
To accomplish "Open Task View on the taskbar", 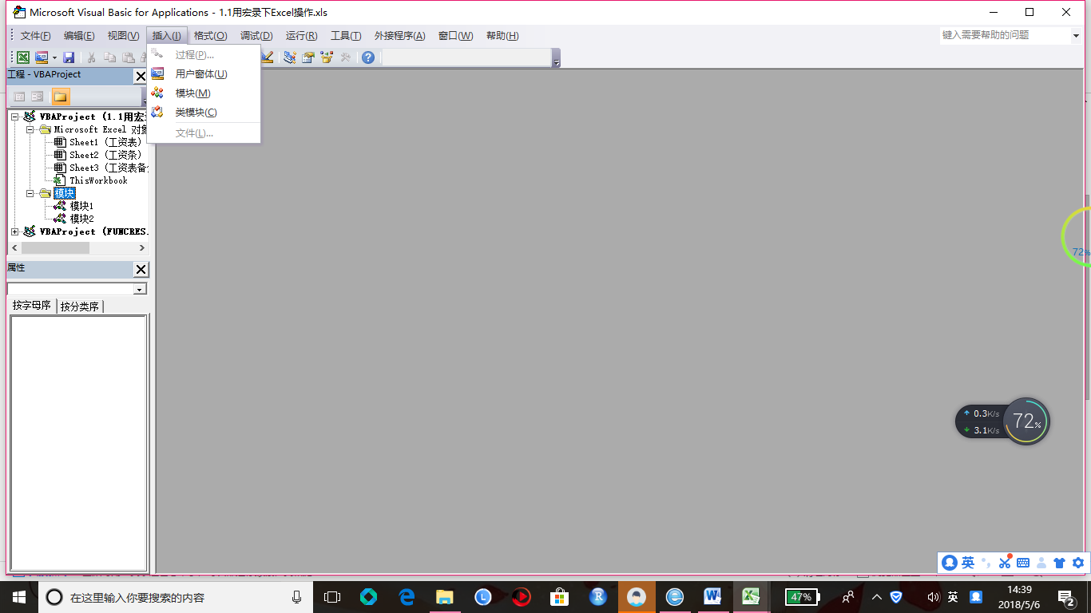I will tap(332, 597).
